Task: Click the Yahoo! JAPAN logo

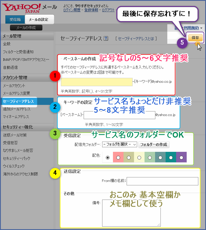Action: pos(21,8)
